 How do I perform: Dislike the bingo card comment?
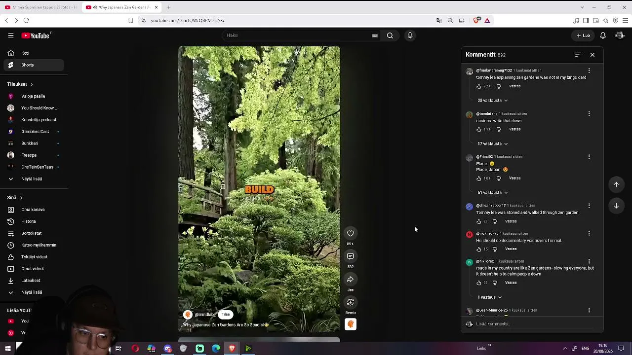499,86
